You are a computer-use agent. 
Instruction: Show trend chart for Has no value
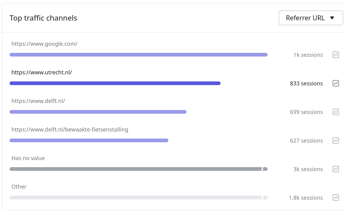(336, 169)
